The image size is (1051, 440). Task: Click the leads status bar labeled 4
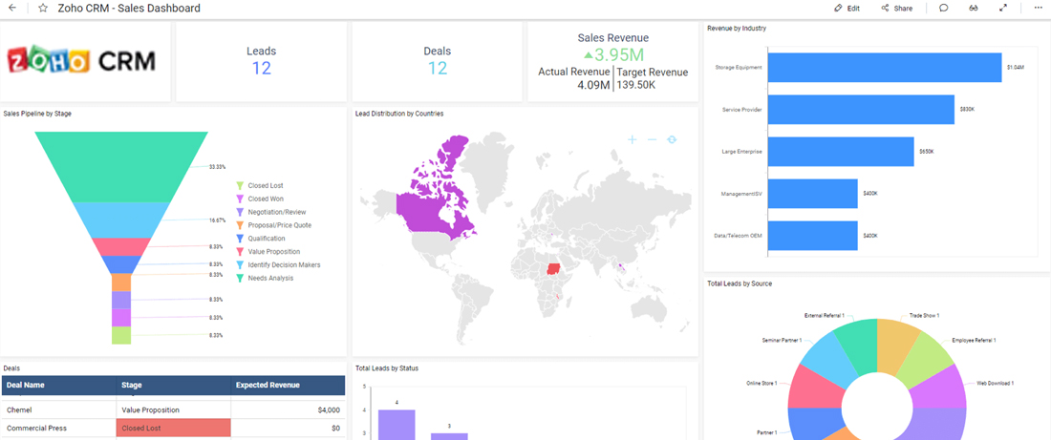(397, 425)
